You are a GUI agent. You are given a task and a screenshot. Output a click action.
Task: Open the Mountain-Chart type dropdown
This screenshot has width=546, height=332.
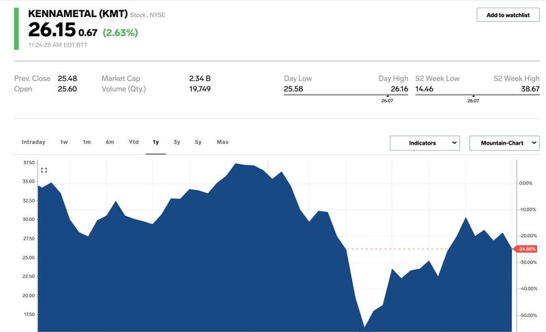tap(504, 143)
